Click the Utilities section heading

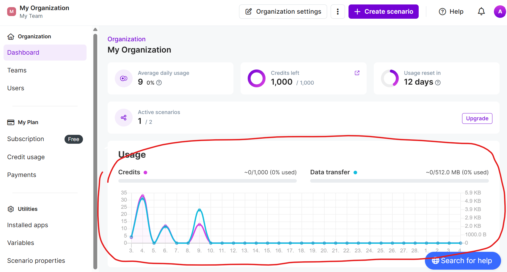28,209
